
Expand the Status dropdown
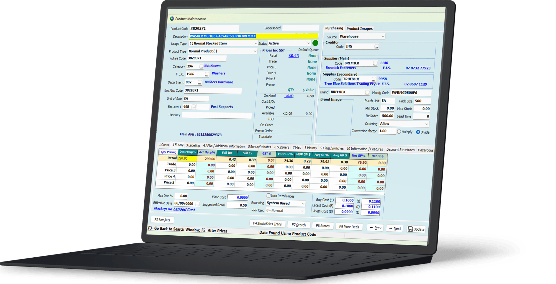pyautogui.click(x=308, y=43)
